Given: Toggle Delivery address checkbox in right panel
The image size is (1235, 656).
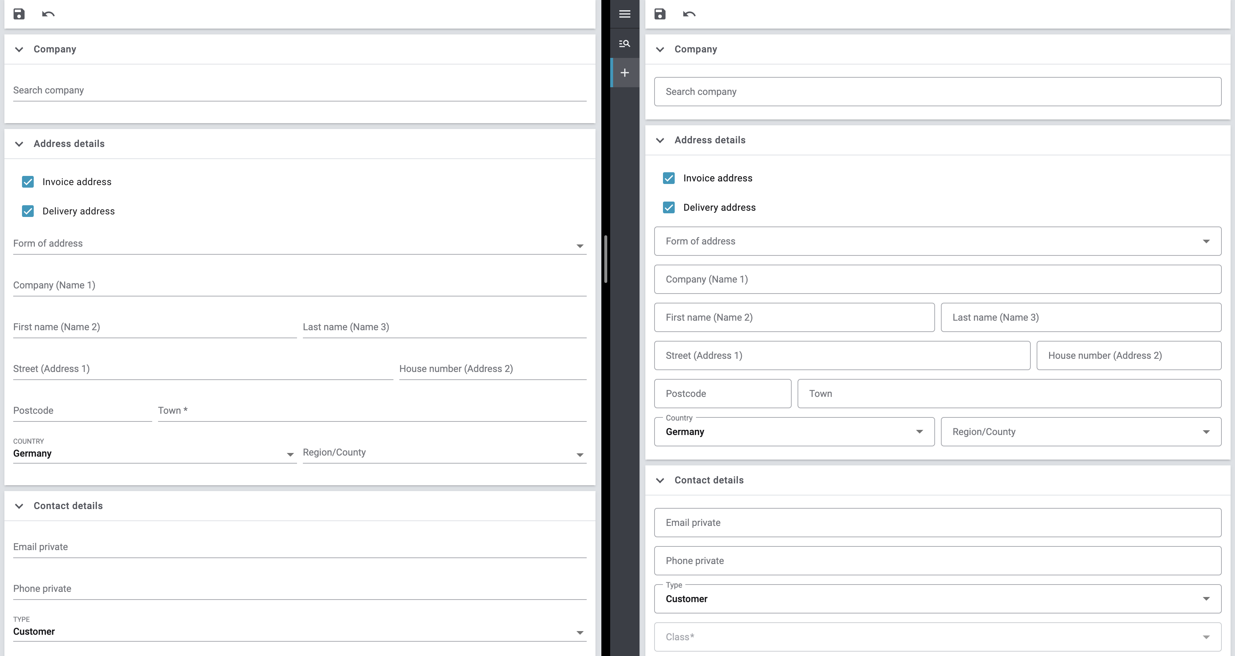Looking at the screenshot, I should click(x=668, y=207).
